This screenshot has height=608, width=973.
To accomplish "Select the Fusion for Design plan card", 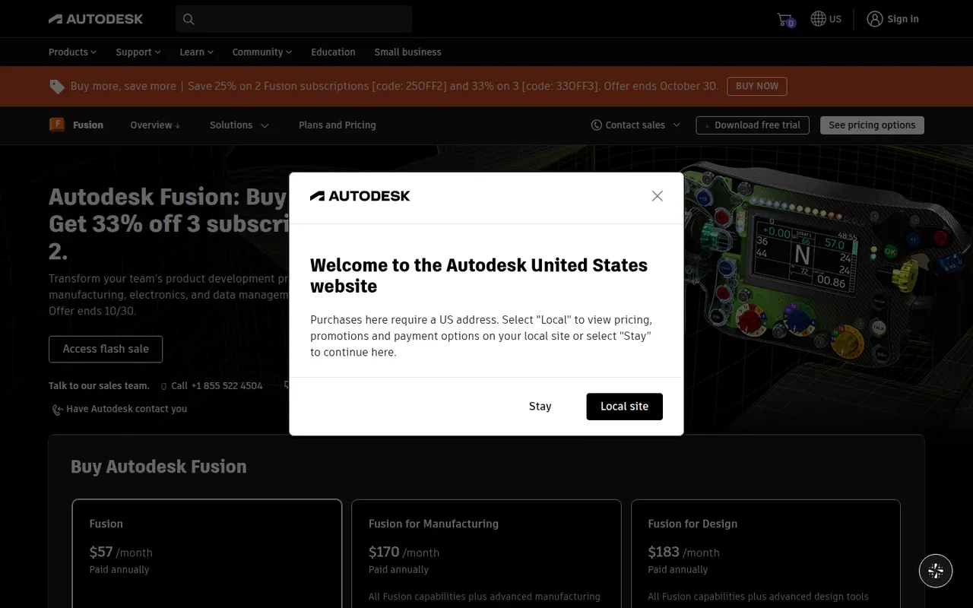I will (x=765, y=553).
